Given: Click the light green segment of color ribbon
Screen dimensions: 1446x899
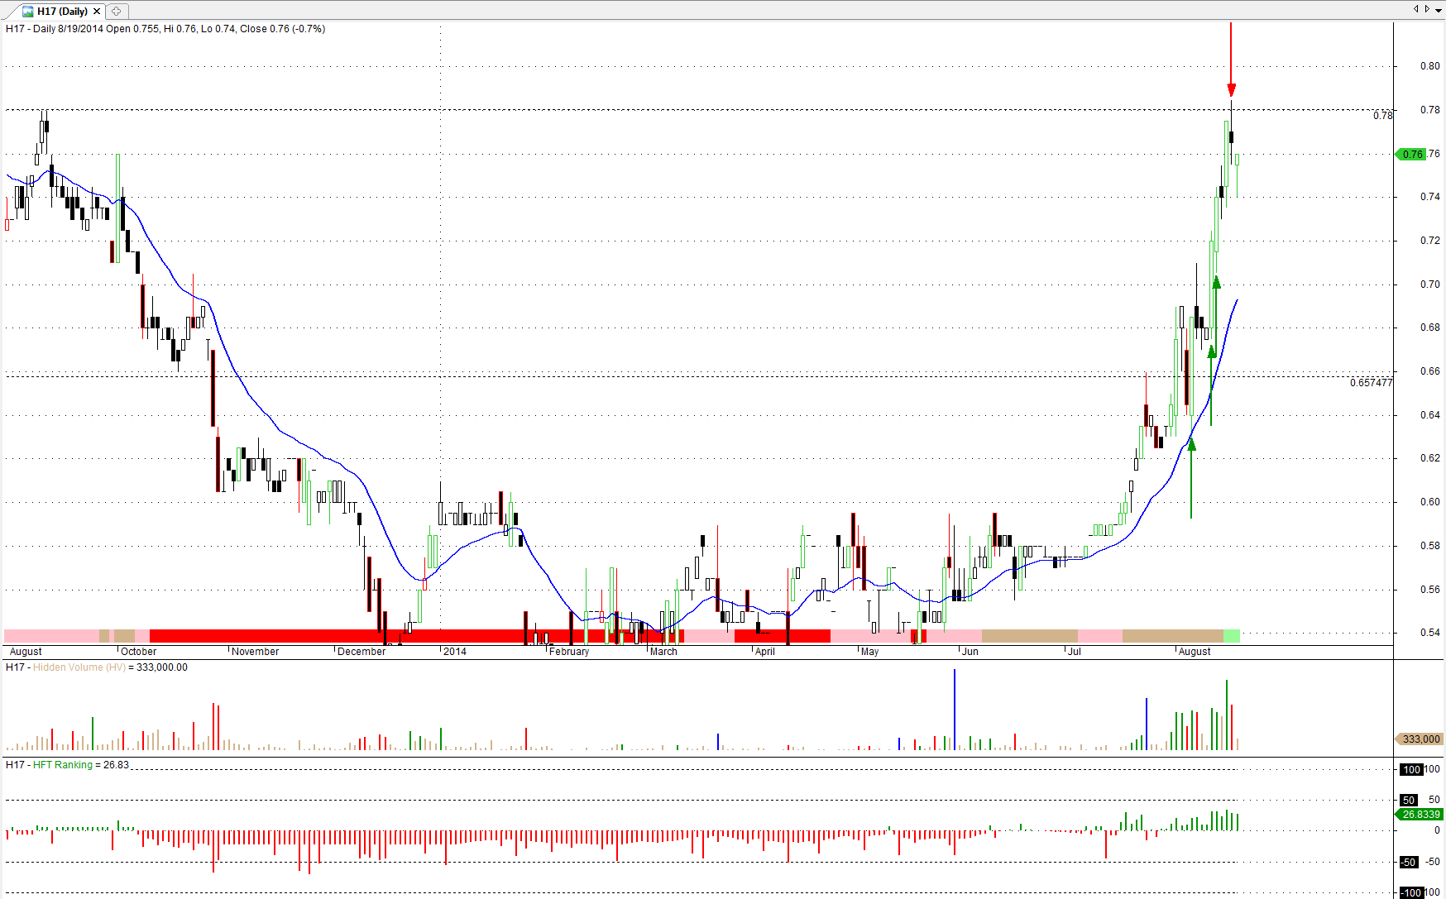Looking at the screenshot, I should click(x=1231, y=636).
